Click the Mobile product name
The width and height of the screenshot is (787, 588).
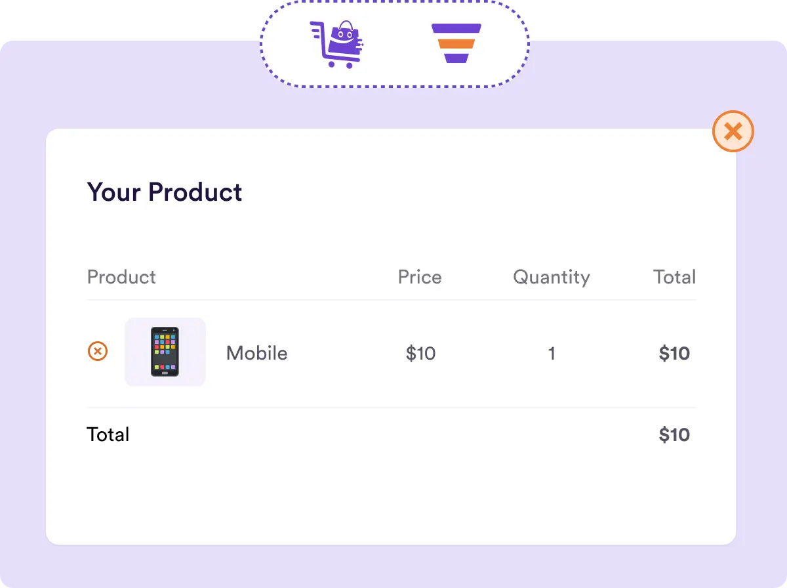click(x=256, y=353)
